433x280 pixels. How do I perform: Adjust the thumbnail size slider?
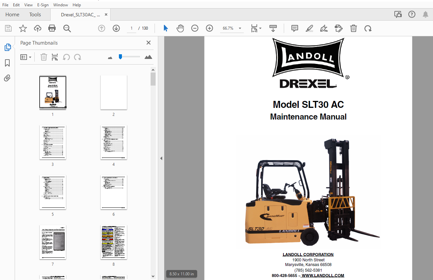click(x=120, y=57)
